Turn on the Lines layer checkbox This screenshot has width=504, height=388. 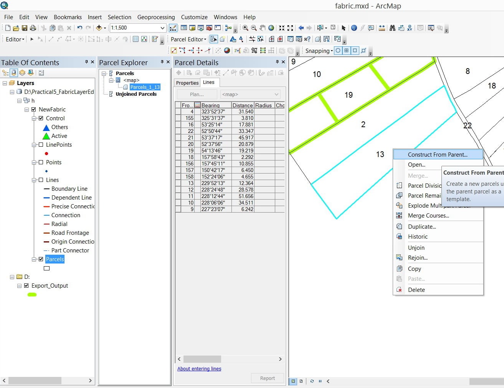click(41, 180)
